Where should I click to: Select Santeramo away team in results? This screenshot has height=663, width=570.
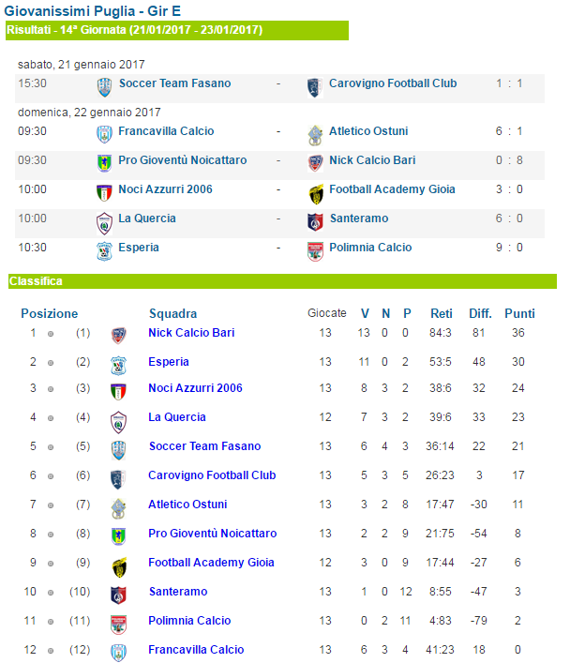tap(358, 218)
